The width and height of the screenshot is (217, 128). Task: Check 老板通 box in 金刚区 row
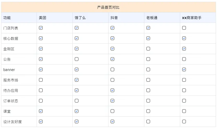click(148, 49)
